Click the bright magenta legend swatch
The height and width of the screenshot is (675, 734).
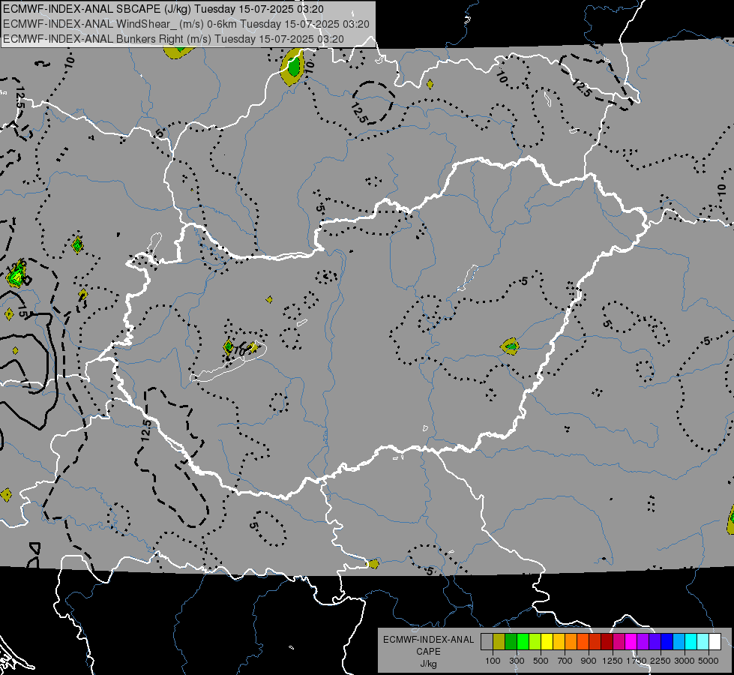click(631, 642)
